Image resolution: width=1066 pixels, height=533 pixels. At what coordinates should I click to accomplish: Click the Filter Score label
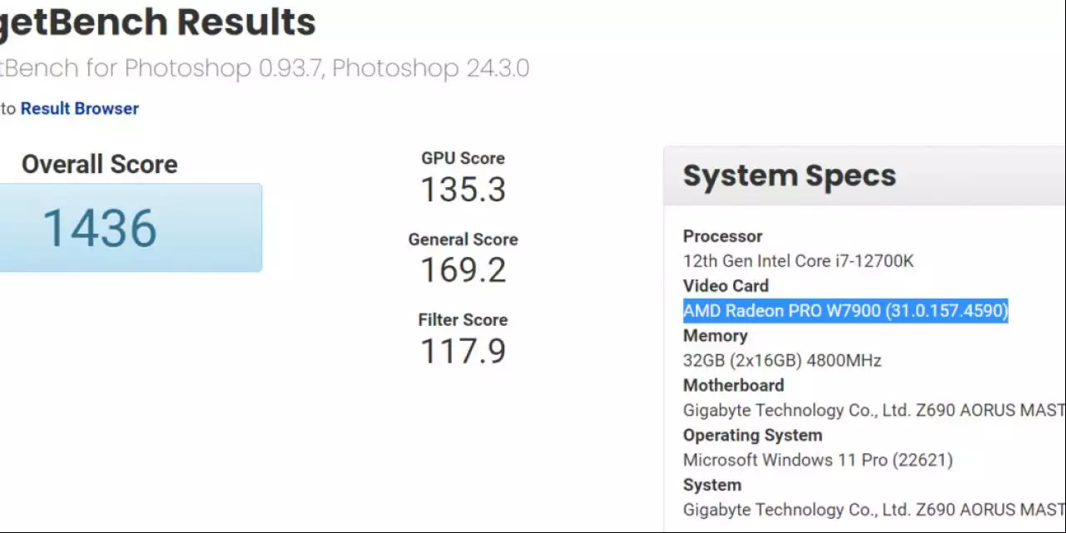pos(463,320)
